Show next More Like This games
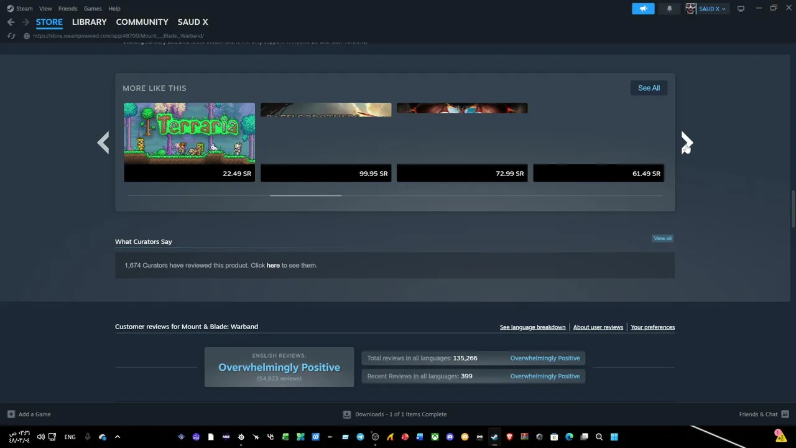Image resolution: width=796 pixels, height=448 pixels. [687, 142]
